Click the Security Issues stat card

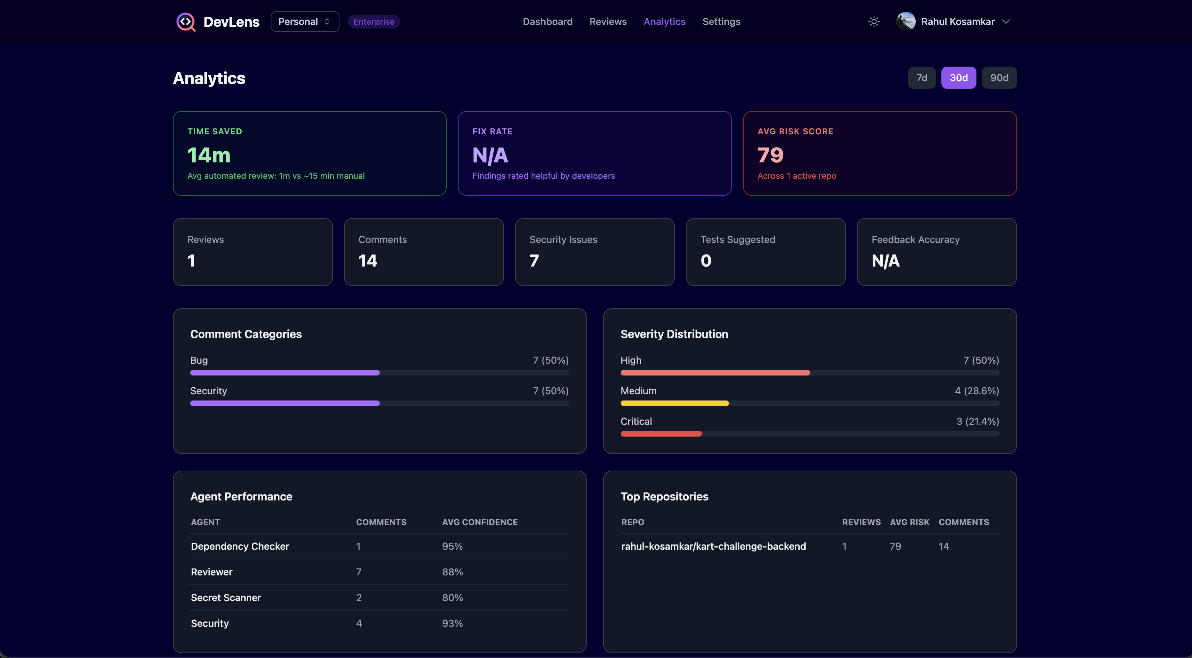point(594,252)
